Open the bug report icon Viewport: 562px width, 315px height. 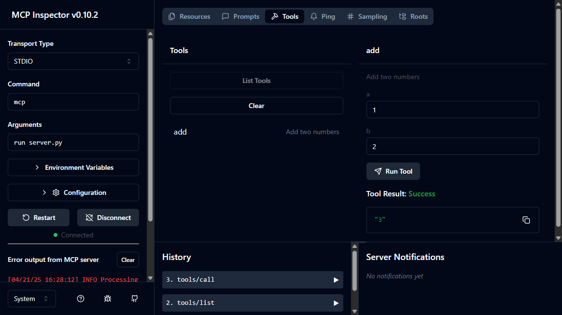pos(107,299)
